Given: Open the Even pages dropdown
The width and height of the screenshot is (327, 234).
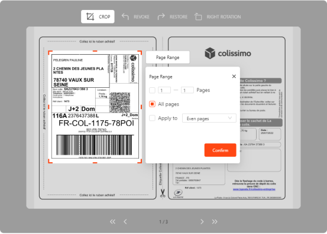Looking at the screenshot, I should click(x=209, y=118).
